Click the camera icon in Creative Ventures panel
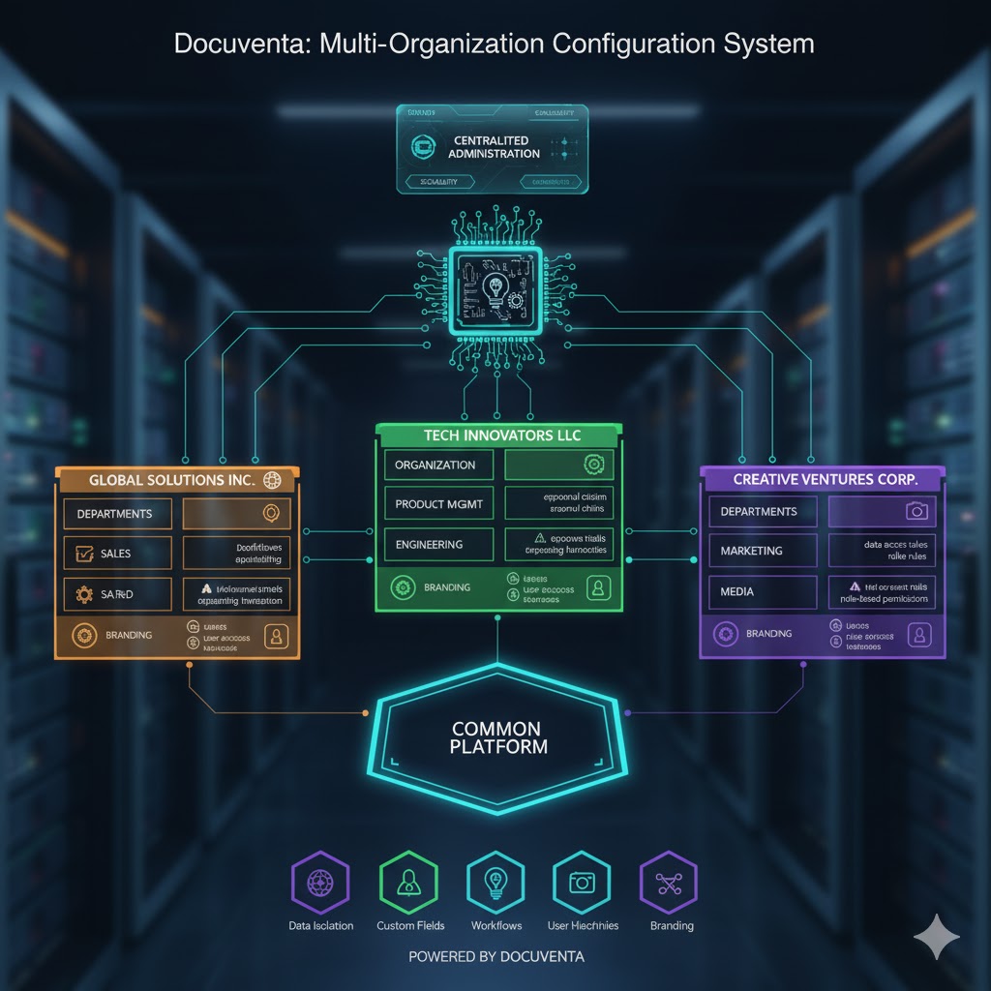The image size is (991, 991). 916,511
